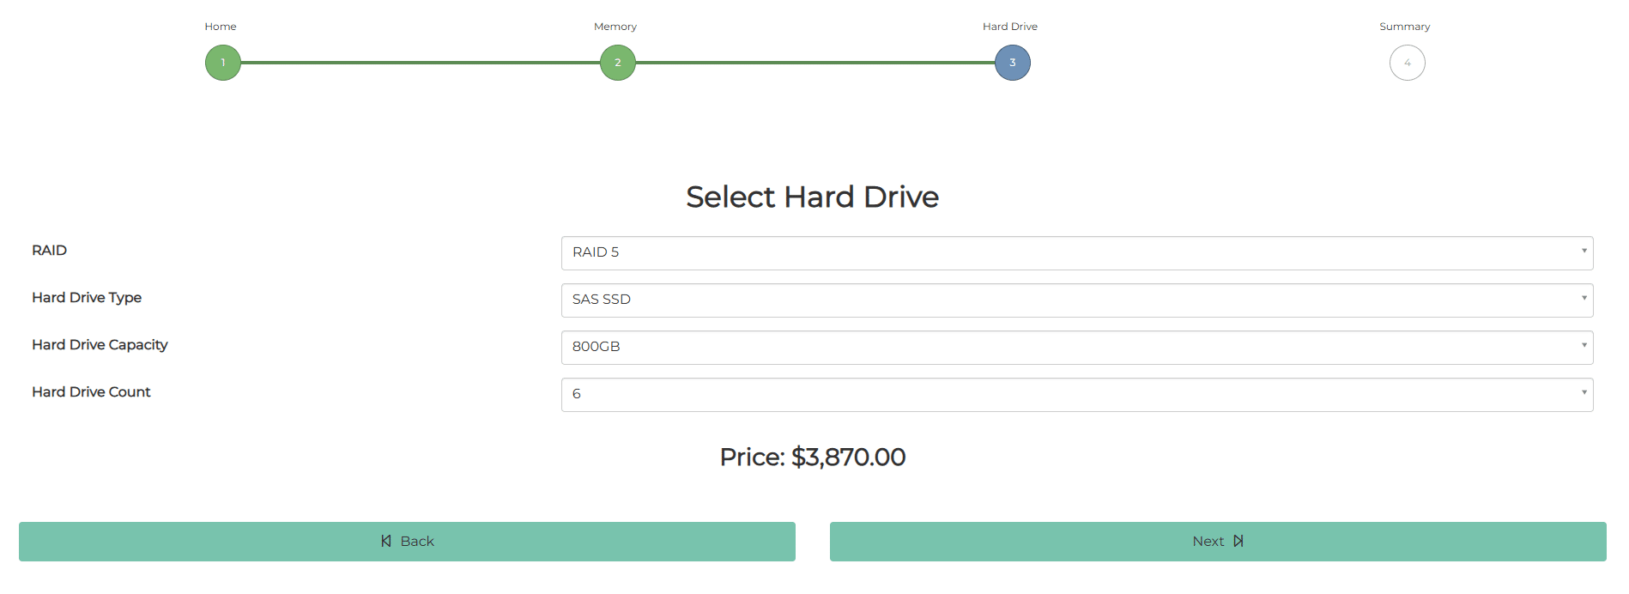This screenshot has width=1629, height=594.
Task: Click the skip-forward icon in Next button
Action: click(1238, 541)
